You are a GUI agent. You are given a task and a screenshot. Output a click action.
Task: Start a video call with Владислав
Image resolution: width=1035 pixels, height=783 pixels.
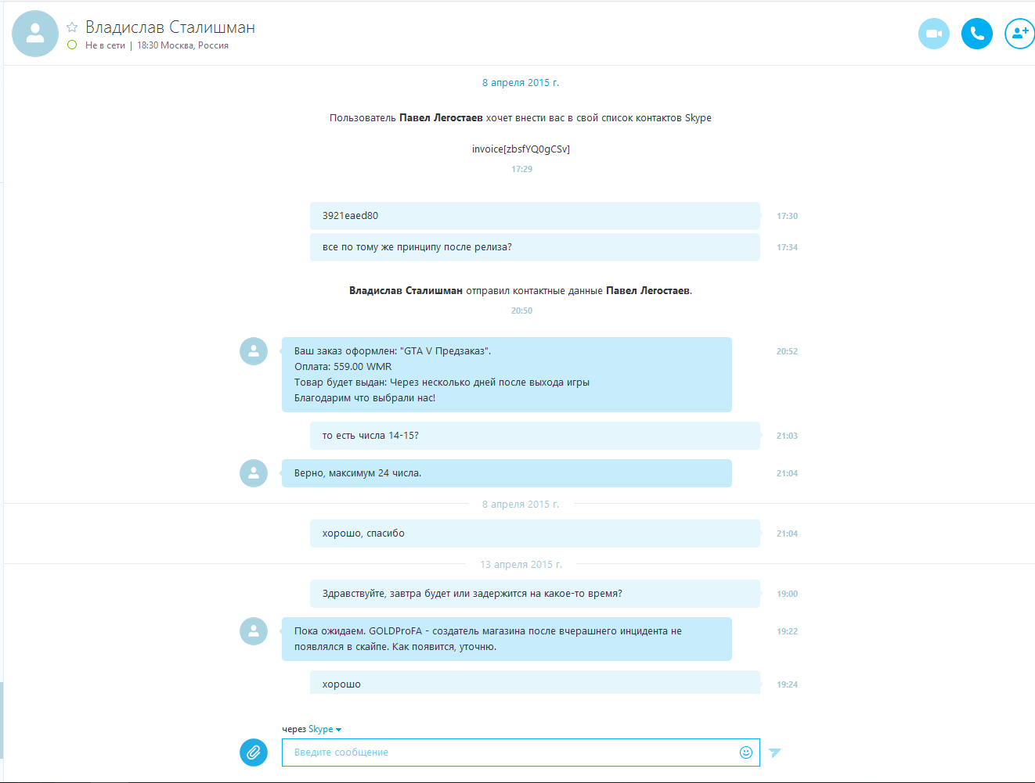[934, 34]
